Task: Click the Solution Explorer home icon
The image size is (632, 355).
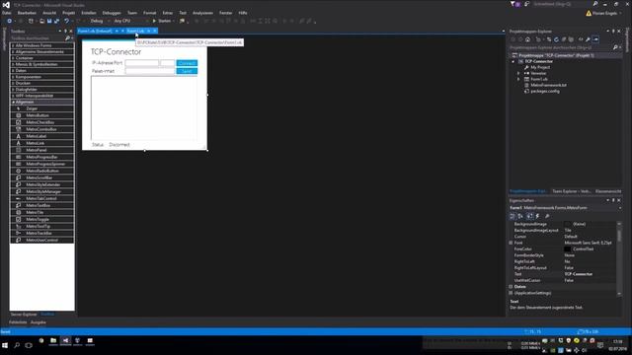Action: (x=527, y=39)
